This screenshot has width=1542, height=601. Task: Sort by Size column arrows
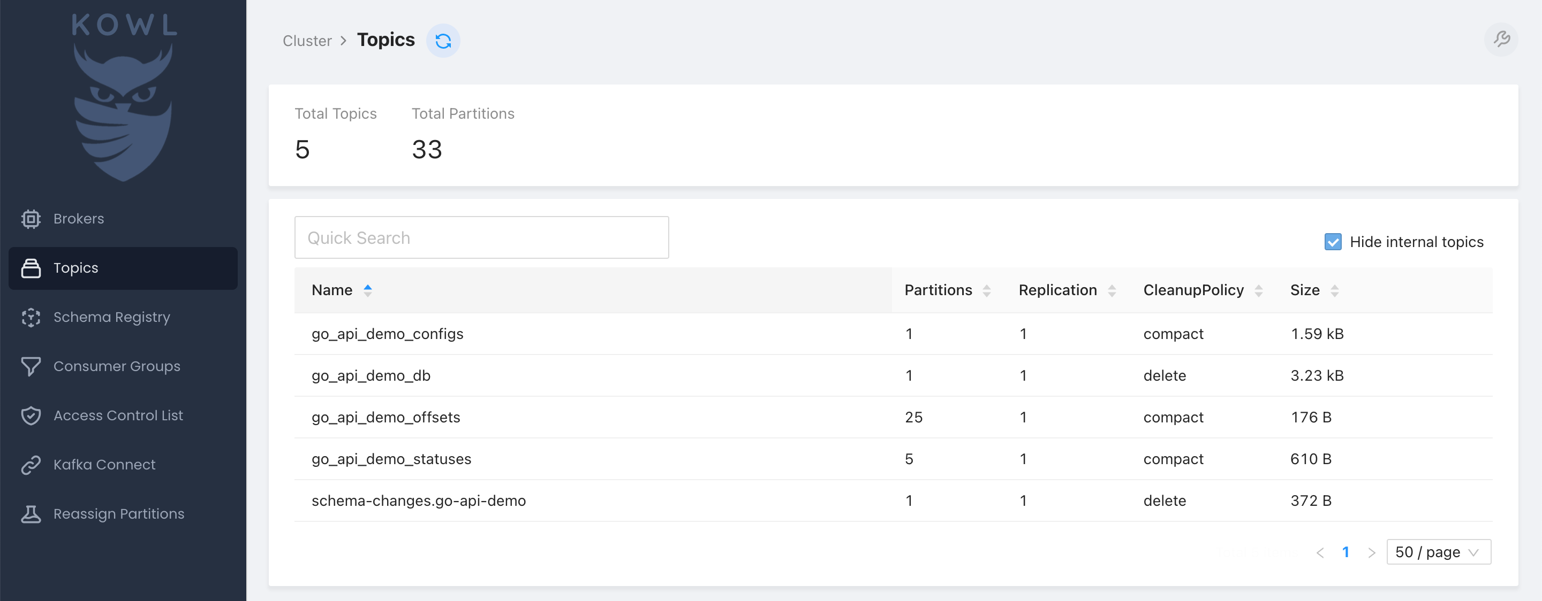click(x=1334, y=291)
